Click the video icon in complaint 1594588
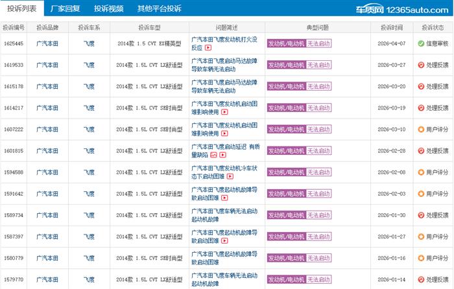Viewport: 454px width, 289px height. 230,176
